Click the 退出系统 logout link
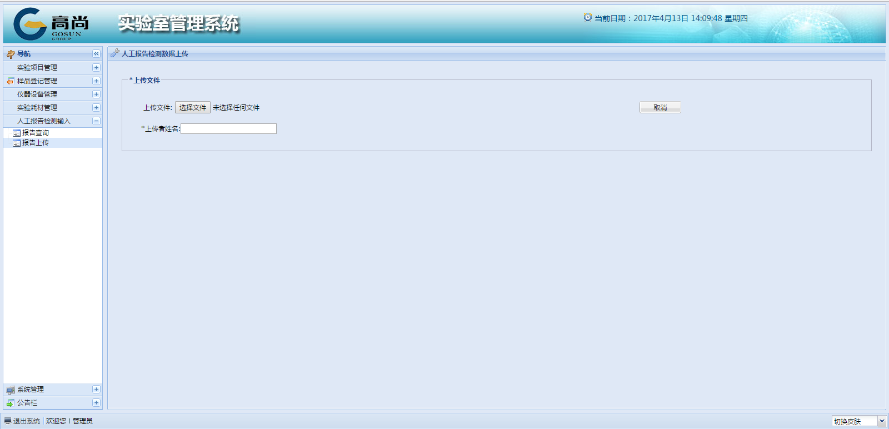Image resolution: width=889 pixels, height=429 pixels. 26,421
